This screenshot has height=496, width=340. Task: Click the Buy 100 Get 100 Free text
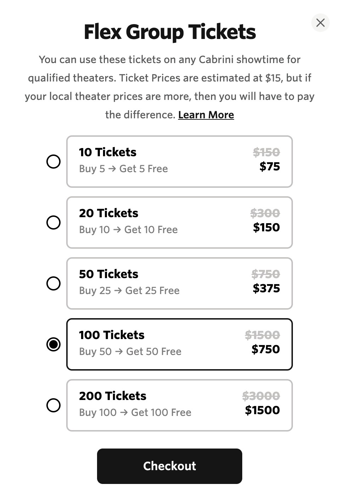point(135,412)
